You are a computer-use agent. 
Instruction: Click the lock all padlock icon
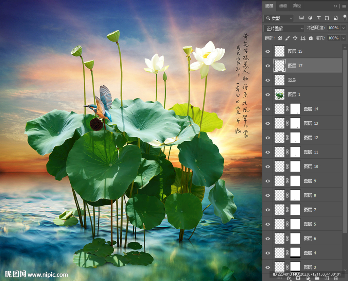[x=311, y=38]
